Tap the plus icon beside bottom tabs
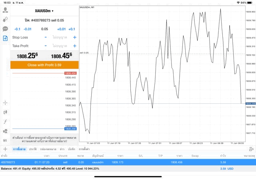 5,149
